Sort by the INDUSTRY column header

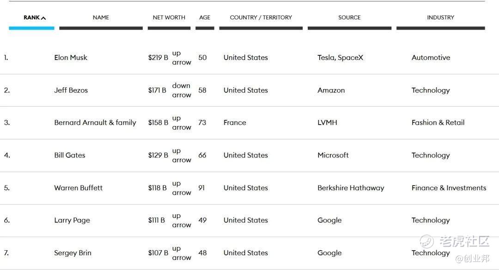pos(440,18)
